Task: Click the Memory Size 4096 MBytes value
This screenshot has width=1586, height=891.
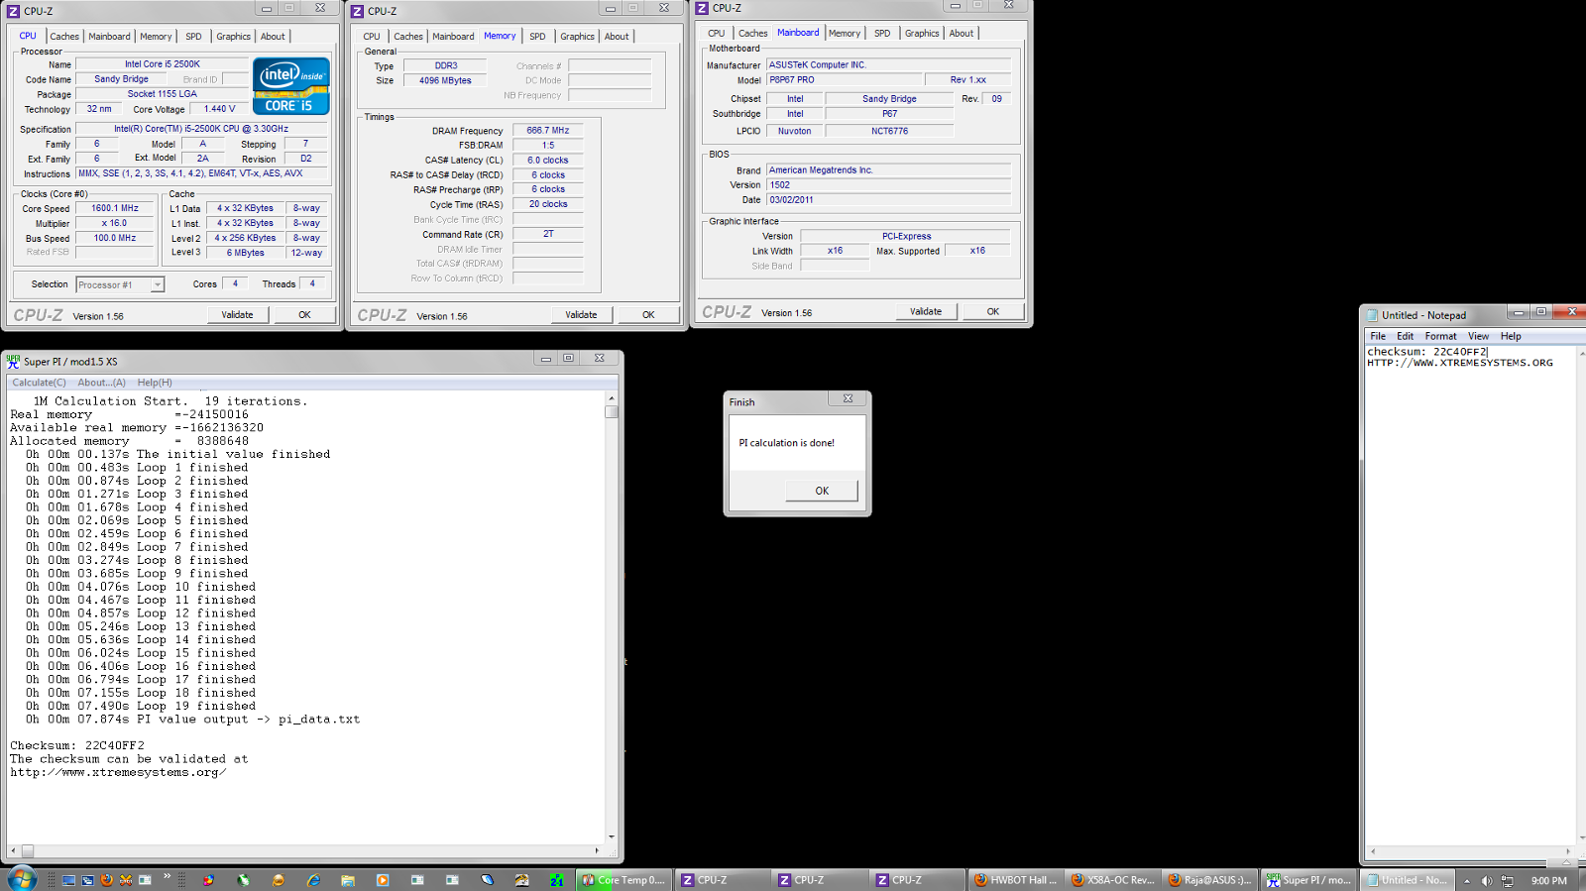Action: pyautogui.click(x=445, y=81)
